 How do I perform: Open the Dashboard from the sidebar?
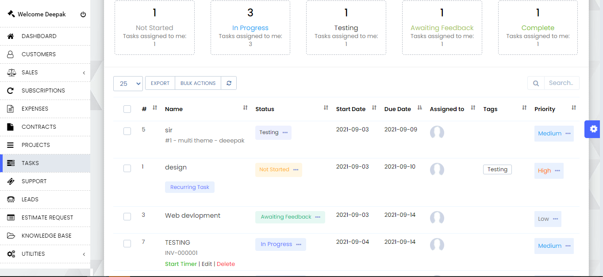[38, 36]
